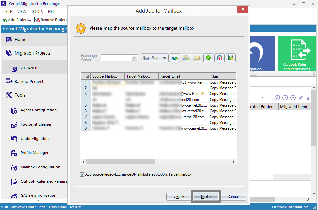Click the CSV import icon next to Map

[x=175, y=58]
